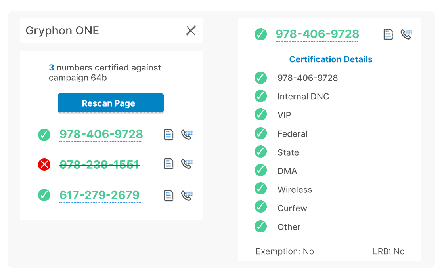The width and height of the screenshot is (444, 278).
Task: Click the Internal DNC check icon
Action: [260, 96]
